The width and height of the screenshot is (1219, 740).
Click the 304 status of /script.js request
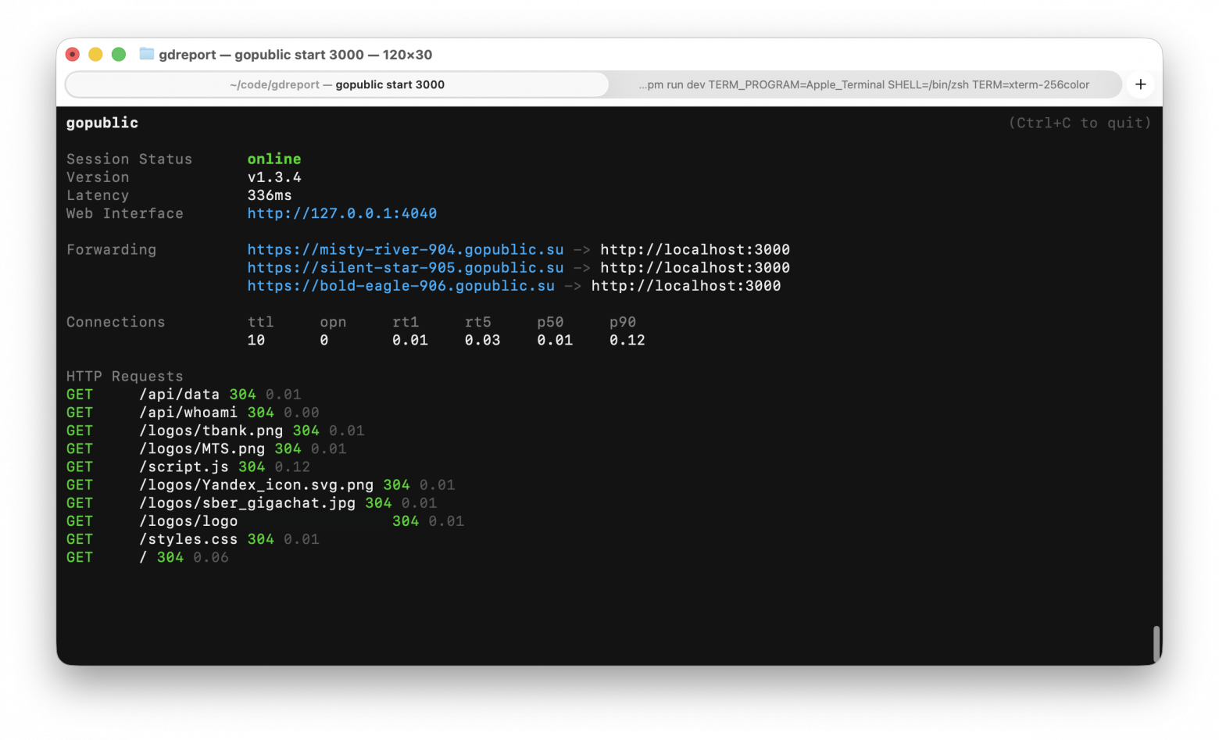click(x=252, y=467)
